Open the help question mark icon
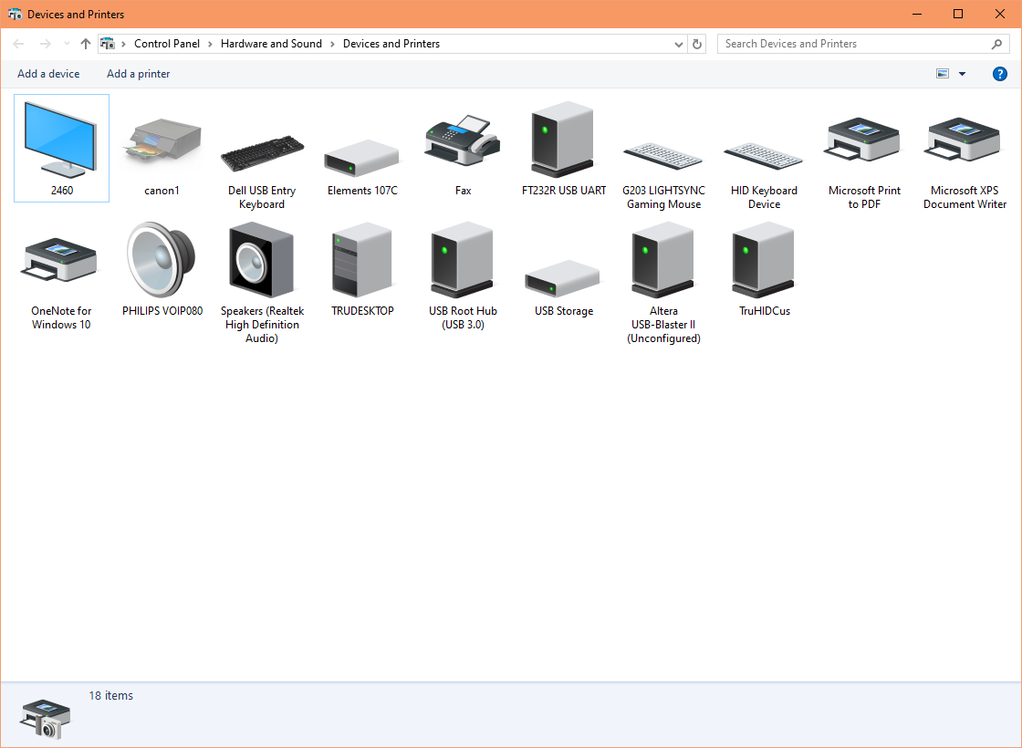Screen dimensions: 1022x748 pyautogui.click(x=1000, y=74)
